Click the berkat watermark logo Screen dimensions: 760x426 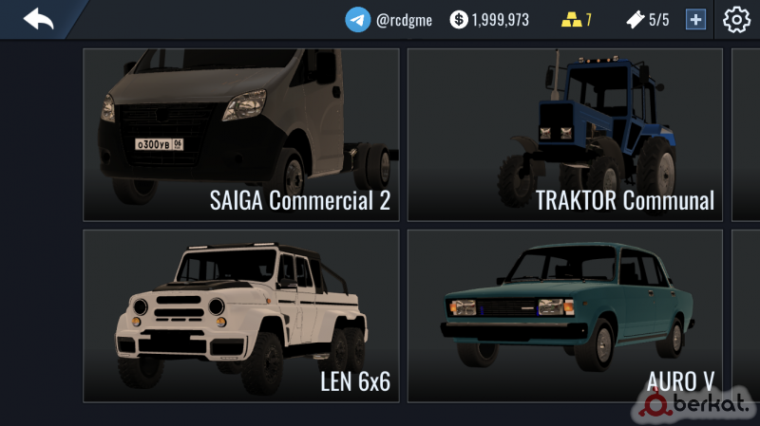pos(694,404)
